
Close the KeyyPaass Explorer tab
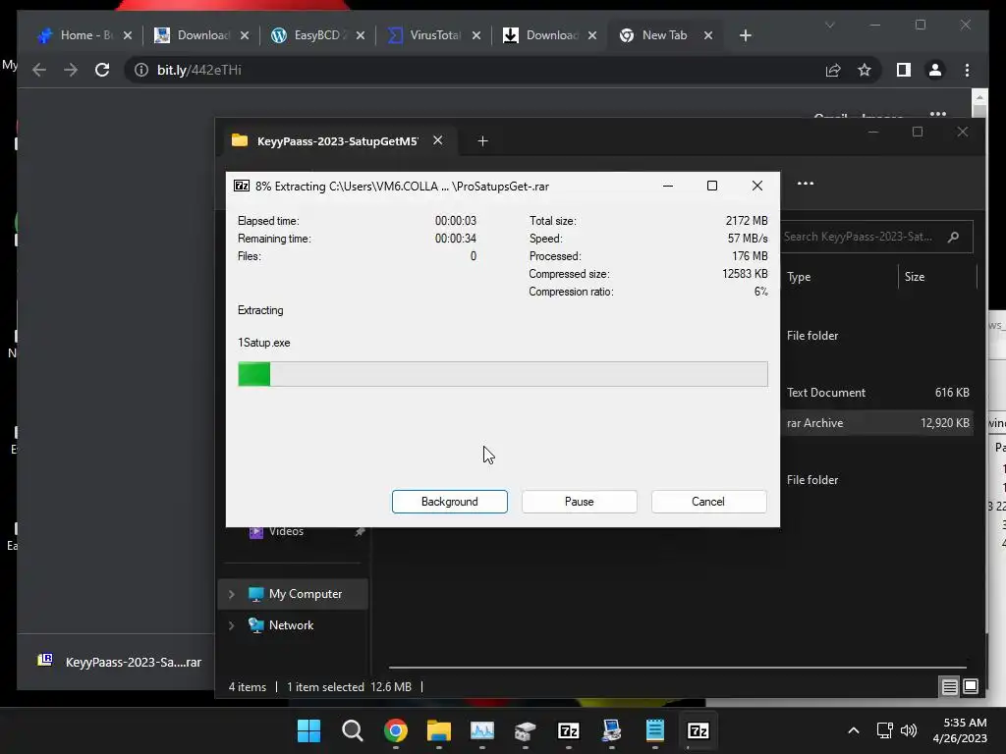[x=437, y=140]
